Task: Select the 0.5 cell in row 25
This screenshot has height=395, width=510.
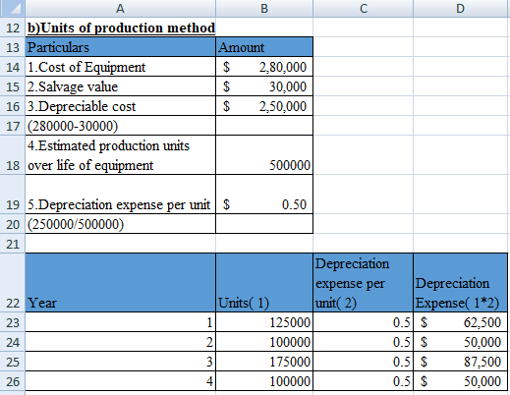Action: (363, 362)
